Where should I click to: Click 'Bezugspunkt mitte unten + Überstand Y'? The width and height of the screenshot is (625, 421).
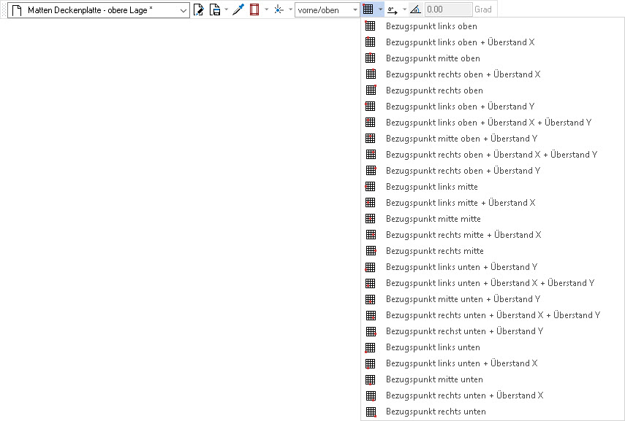493,299
